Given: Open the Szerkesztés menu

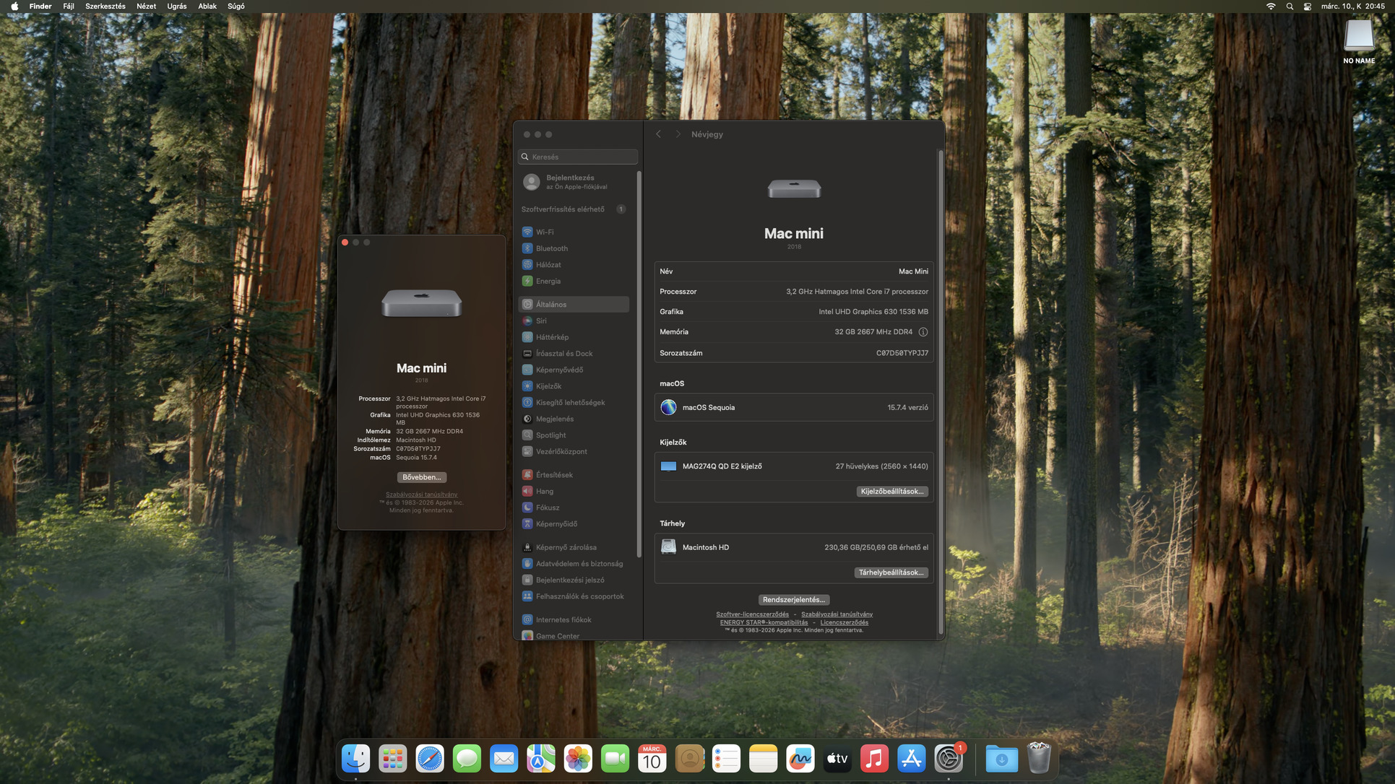Looking at the screenshot, I should coord(105,6).
